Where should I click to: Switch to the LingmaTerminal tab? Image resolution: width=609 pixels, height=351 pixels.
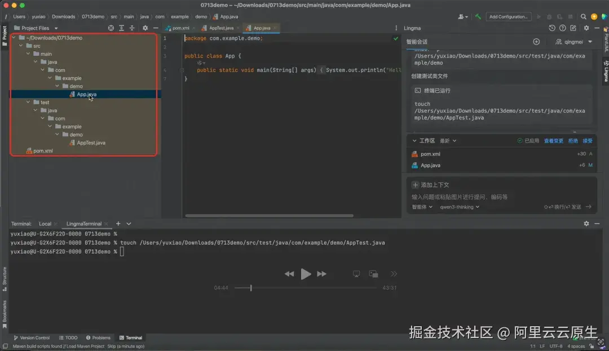[84, 224]
